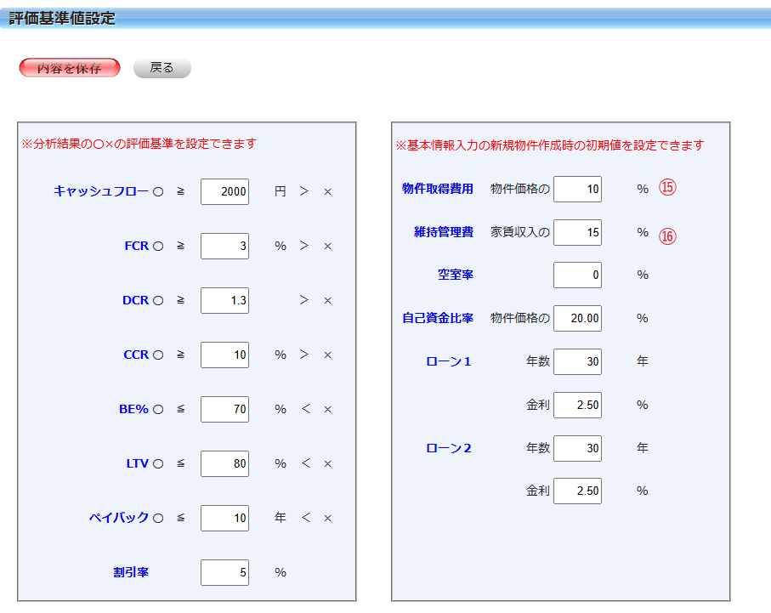Edit the CCR percentage field
The height and width of the screenshot is (613, 771).
click(224, 355)
